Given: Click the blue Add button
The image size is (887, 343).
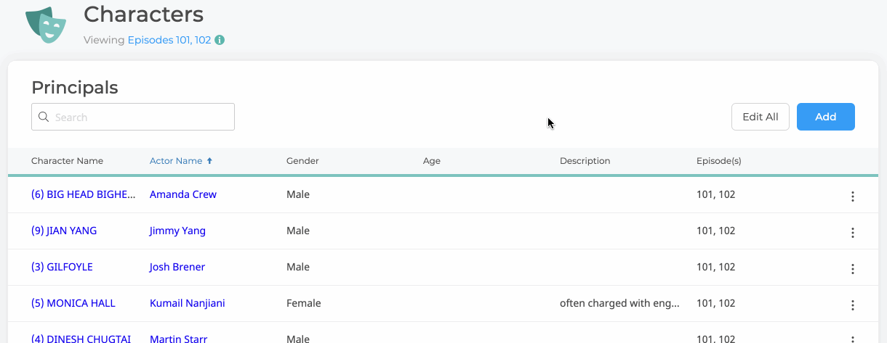Looking at the screenshot, I should coord(826,117).
